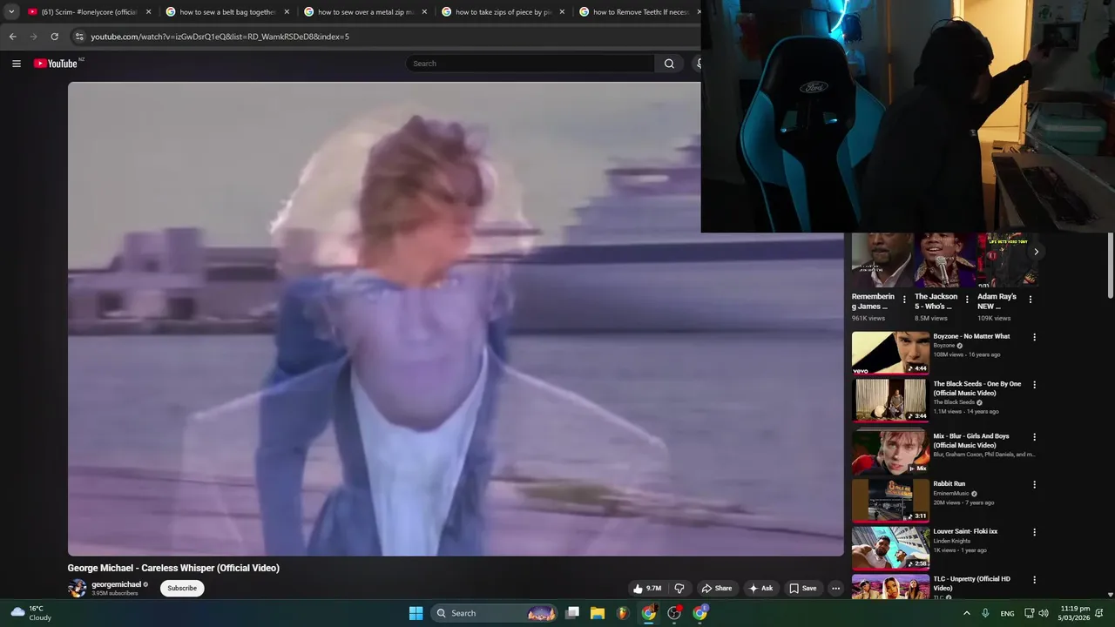
Task: Open Louver Saint- Floki ixx thumbnail
Action: pos(890,548)
